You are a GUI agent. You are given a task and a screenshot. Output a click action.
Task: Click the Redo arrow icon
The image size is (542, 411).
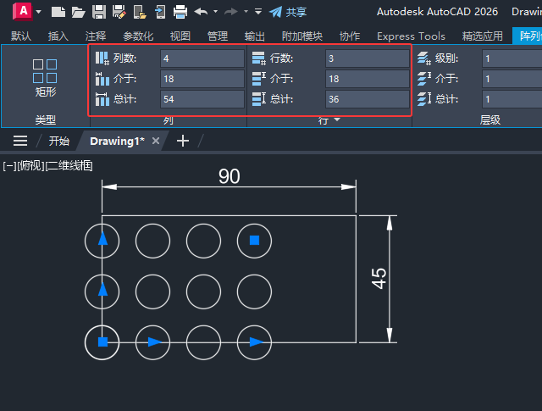coord(231,12)
